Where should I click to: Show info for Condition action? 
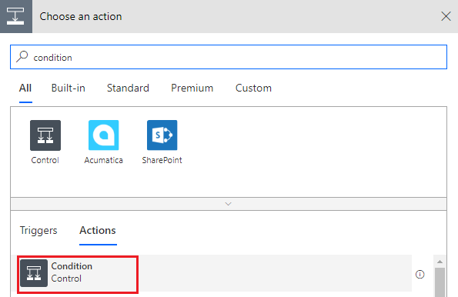[420, 274]
